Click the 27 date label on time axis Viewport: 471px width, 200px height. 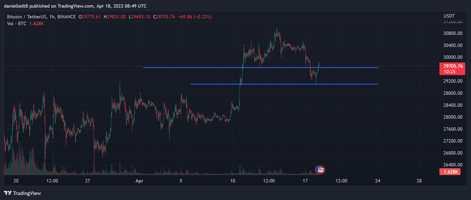(x=87, y=181)
